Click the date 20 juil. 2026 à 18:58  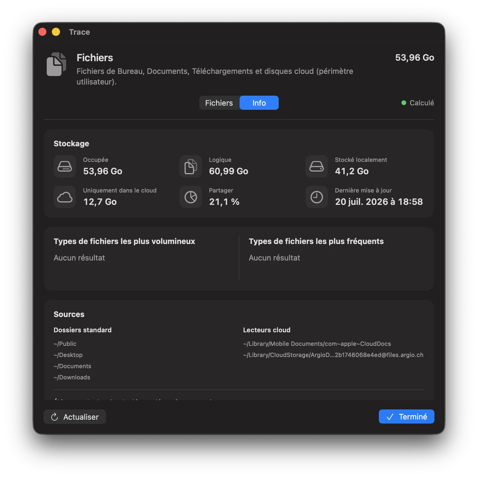(379, 202)
